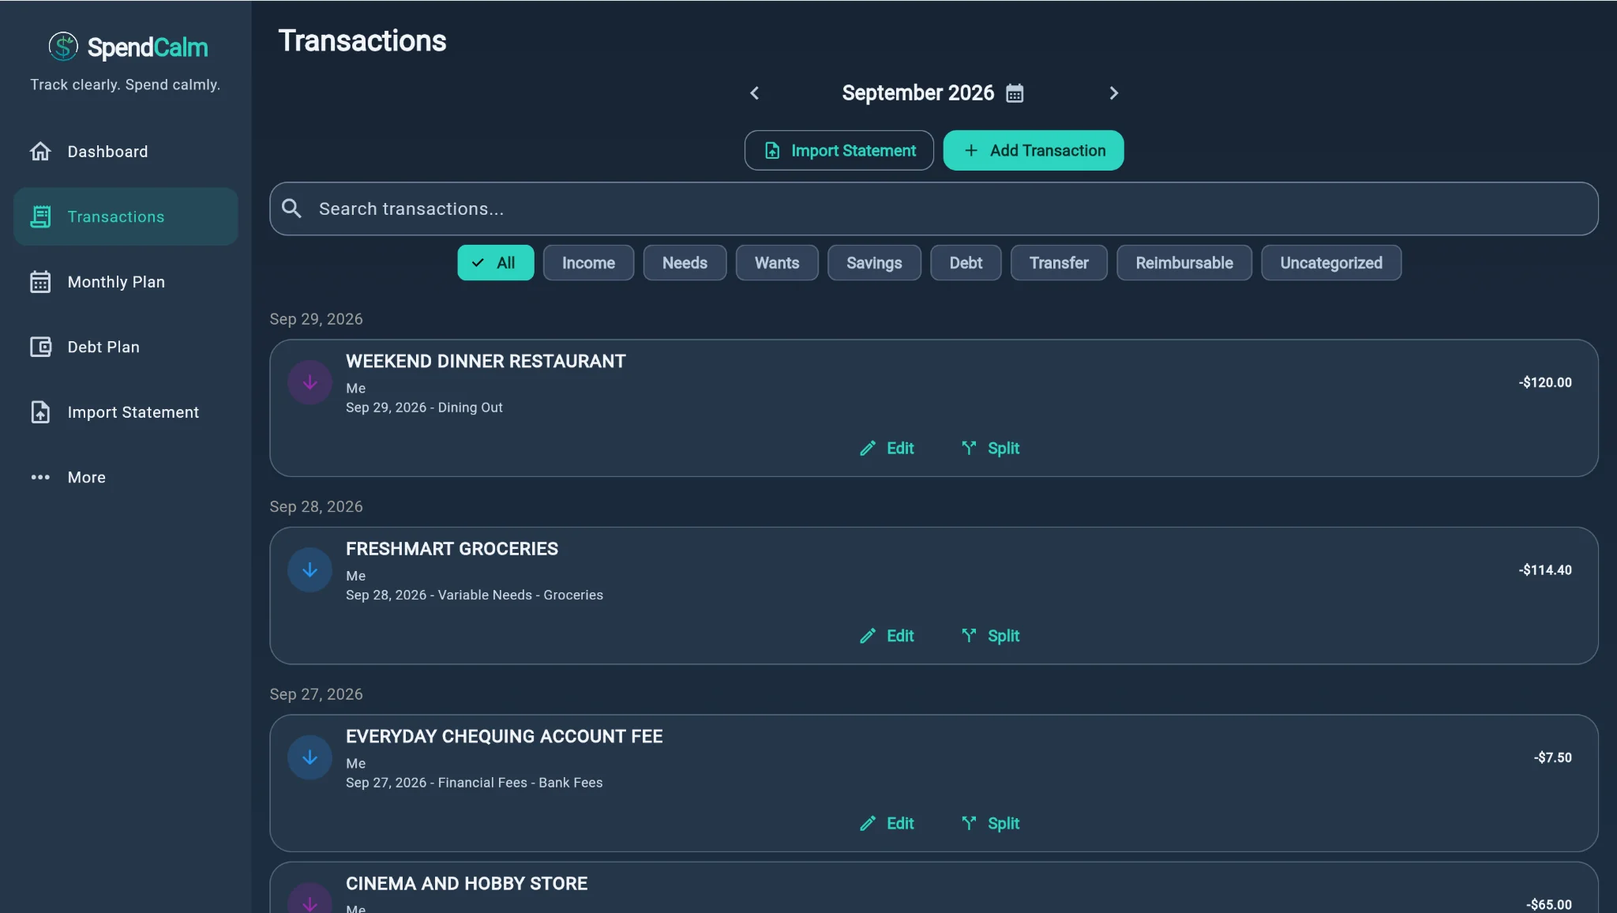1617x913 pixels.
Task: Navigate to Debt Plan
Action: pos(126,347)
